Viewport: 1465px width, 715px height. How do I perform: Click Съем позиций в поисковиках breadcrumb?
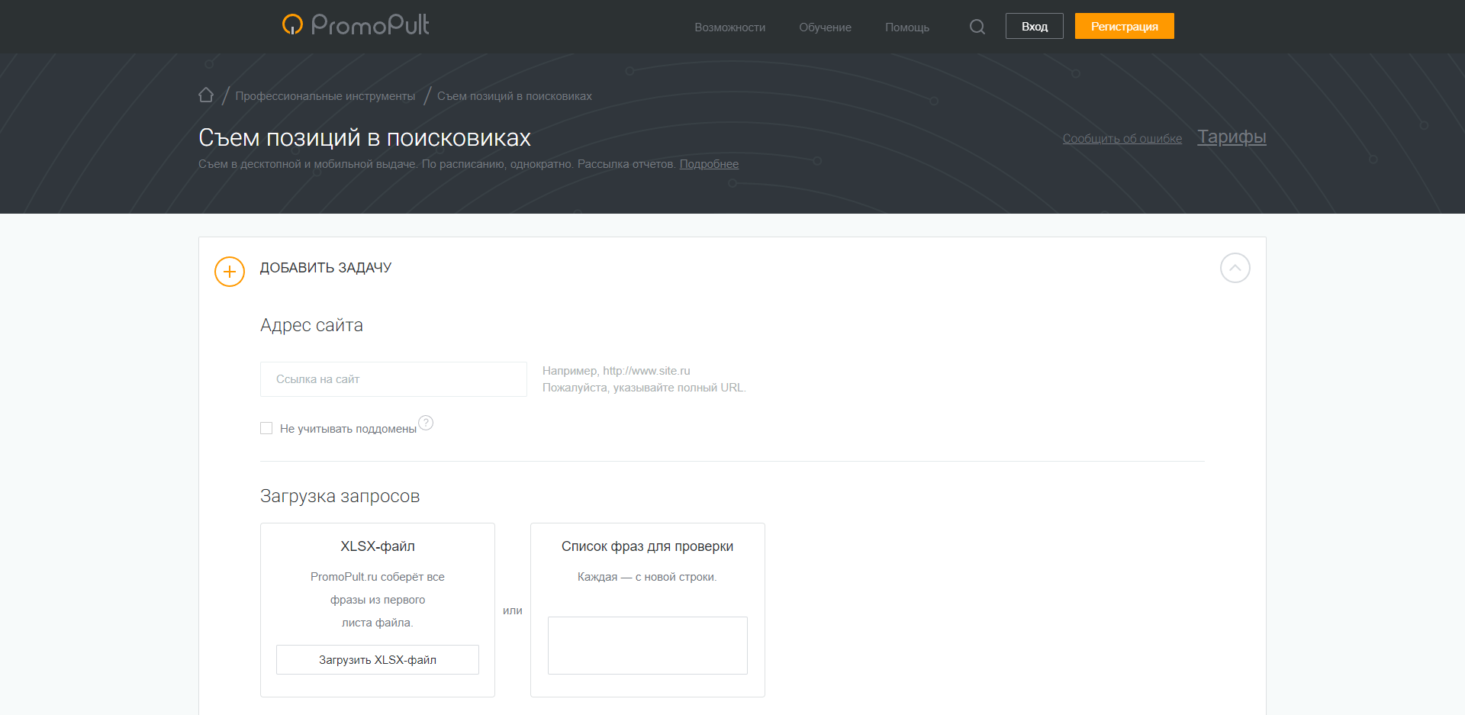coord(514,96)
